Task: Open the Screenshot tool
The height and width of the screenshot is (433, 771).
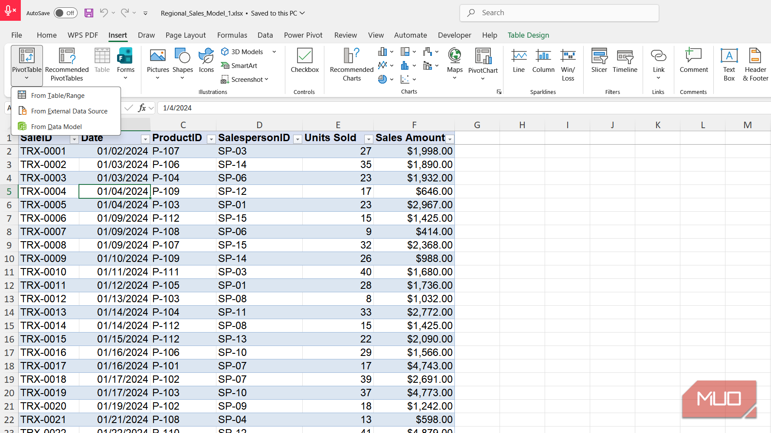Action: pyautogui.click(x=245, y=79)
